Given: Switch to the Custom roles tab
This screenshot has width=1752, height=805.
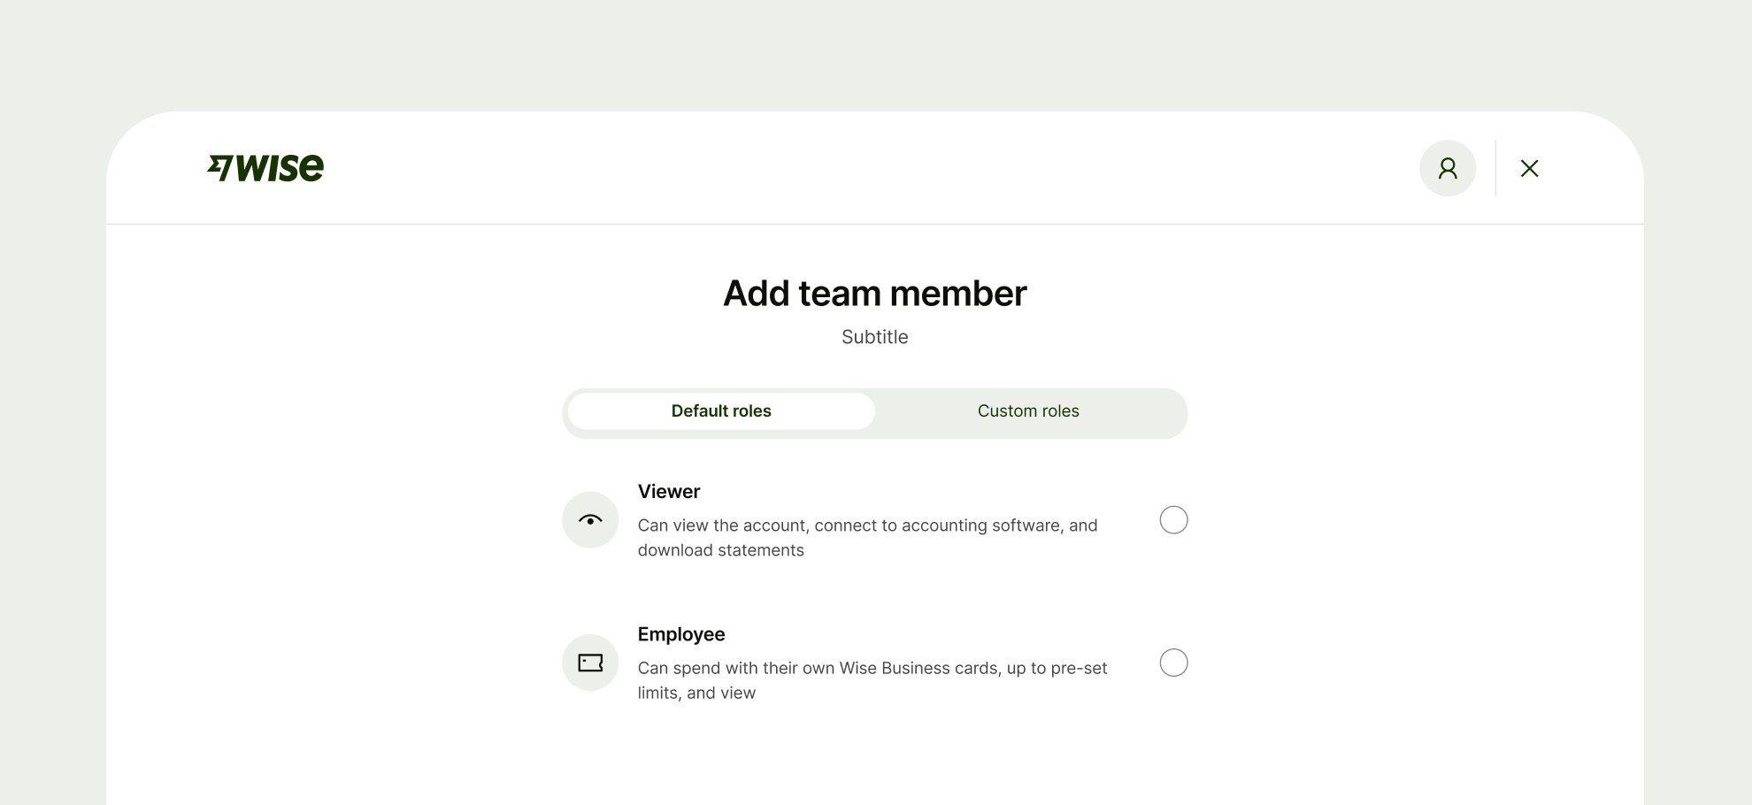Looking at the screenshot, I should point(1028,411).
